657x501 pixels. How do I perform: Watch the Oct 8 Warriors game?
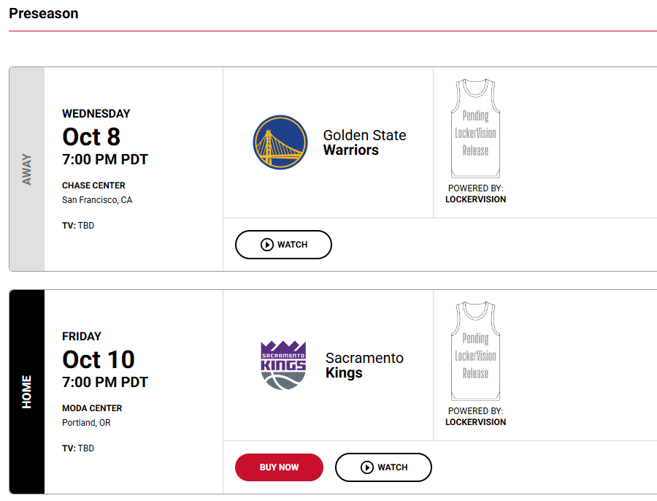(284, 245)
